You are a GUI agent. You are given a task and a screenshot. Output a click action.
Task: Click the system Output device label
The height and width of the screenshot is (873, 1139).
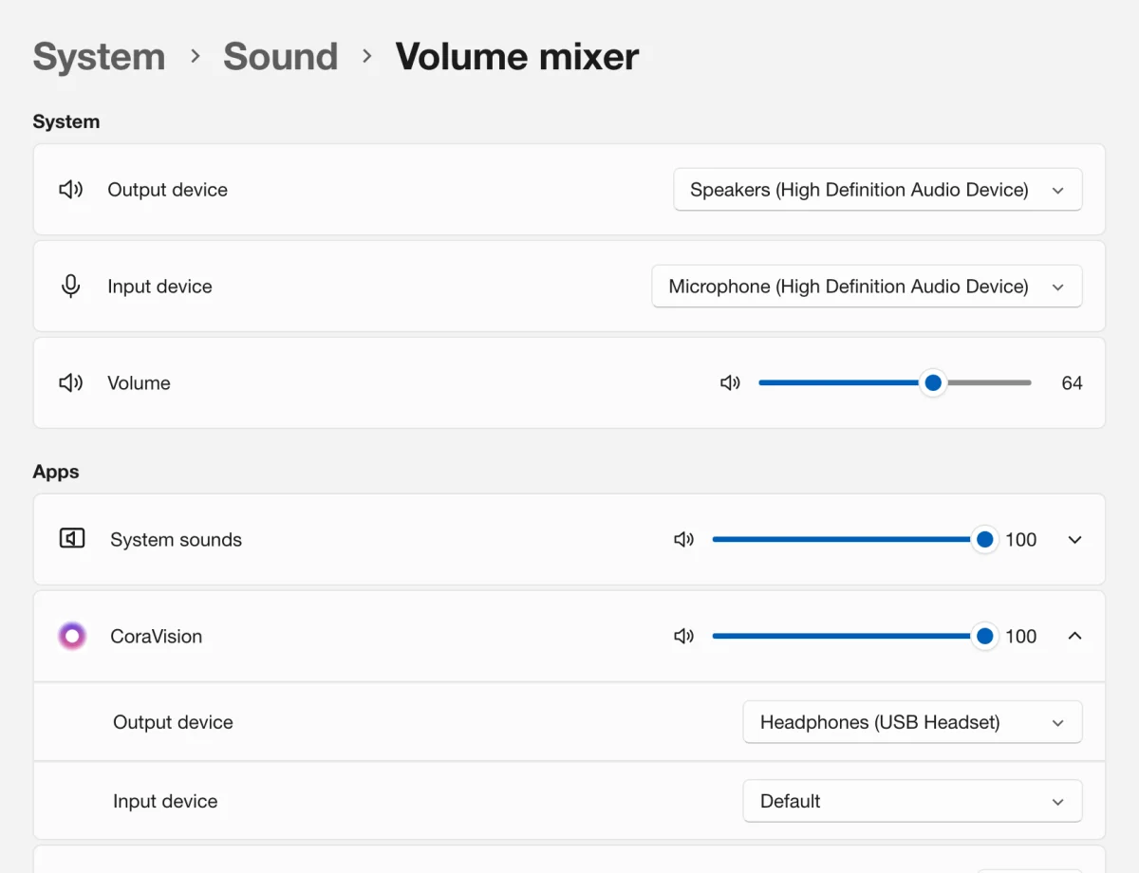(x=167, y=190)
